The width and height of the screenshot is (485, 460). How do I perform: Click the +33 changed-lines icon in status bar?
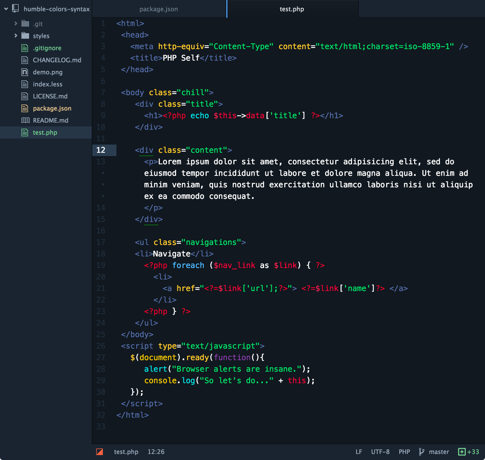[462, 452]
